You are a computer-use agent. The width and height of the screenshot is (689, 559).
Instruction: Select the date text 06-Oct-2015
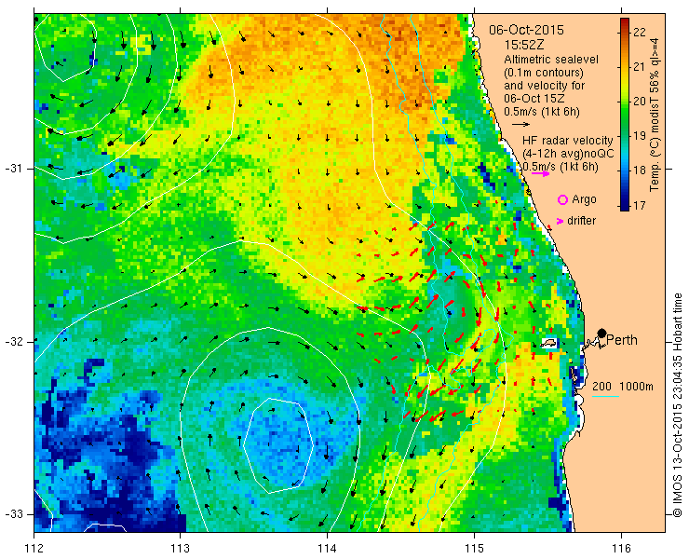click(x=526, y=31)
